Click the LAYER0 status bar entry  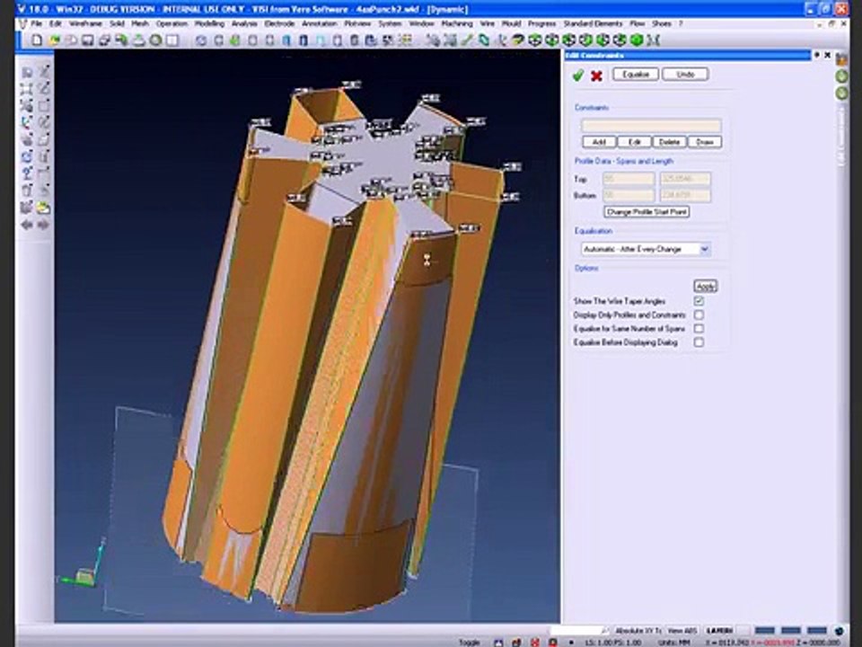click(x=719, y=631)
